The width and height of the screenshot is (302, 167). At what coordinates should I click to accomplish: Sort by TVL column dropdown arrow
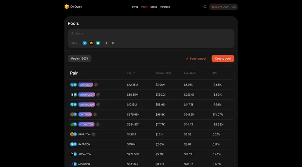tap(134, 73)
